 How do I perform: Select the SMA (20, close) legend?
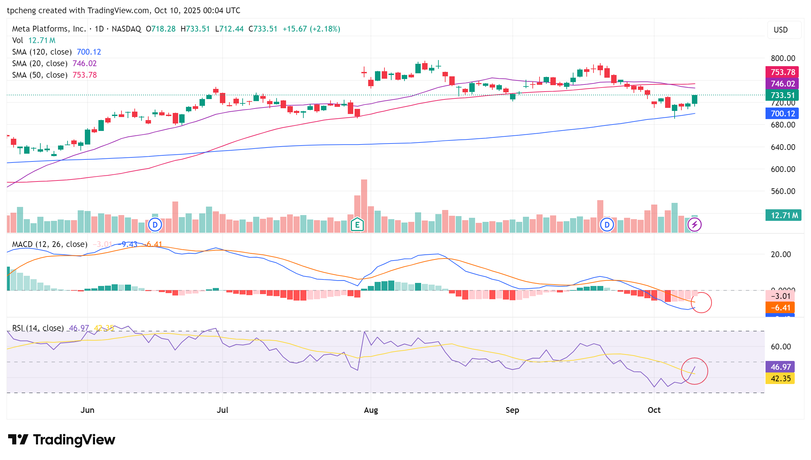[x=40, y=63]
